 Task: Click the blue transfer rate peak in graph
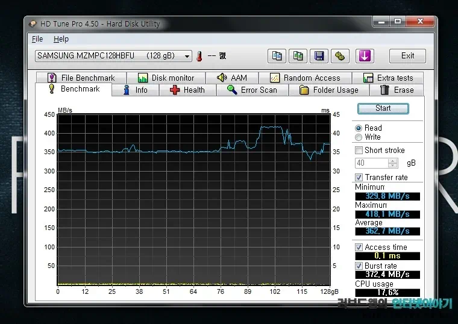pos(271,127)
